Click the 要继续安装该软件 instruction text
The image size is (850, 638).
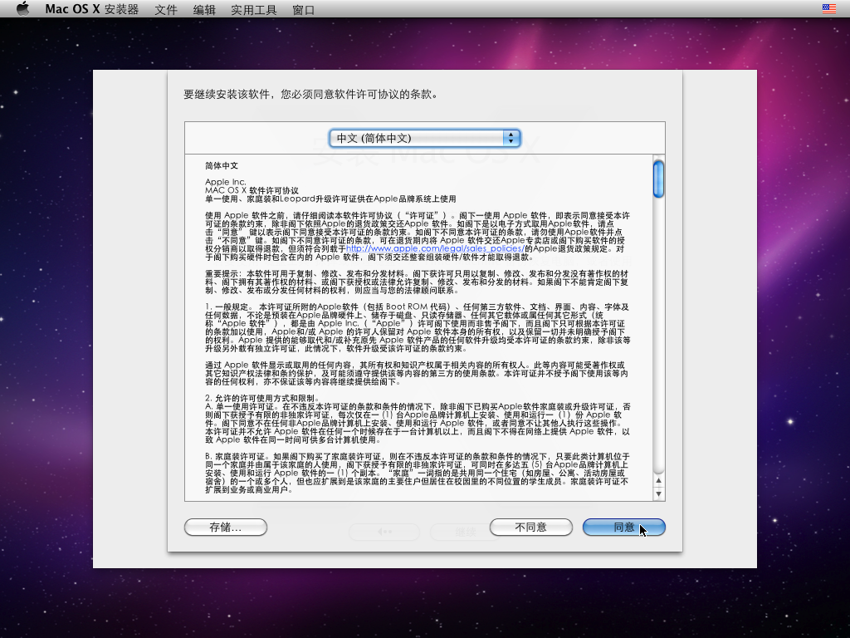pyautogui.click(x=310, y=95)
